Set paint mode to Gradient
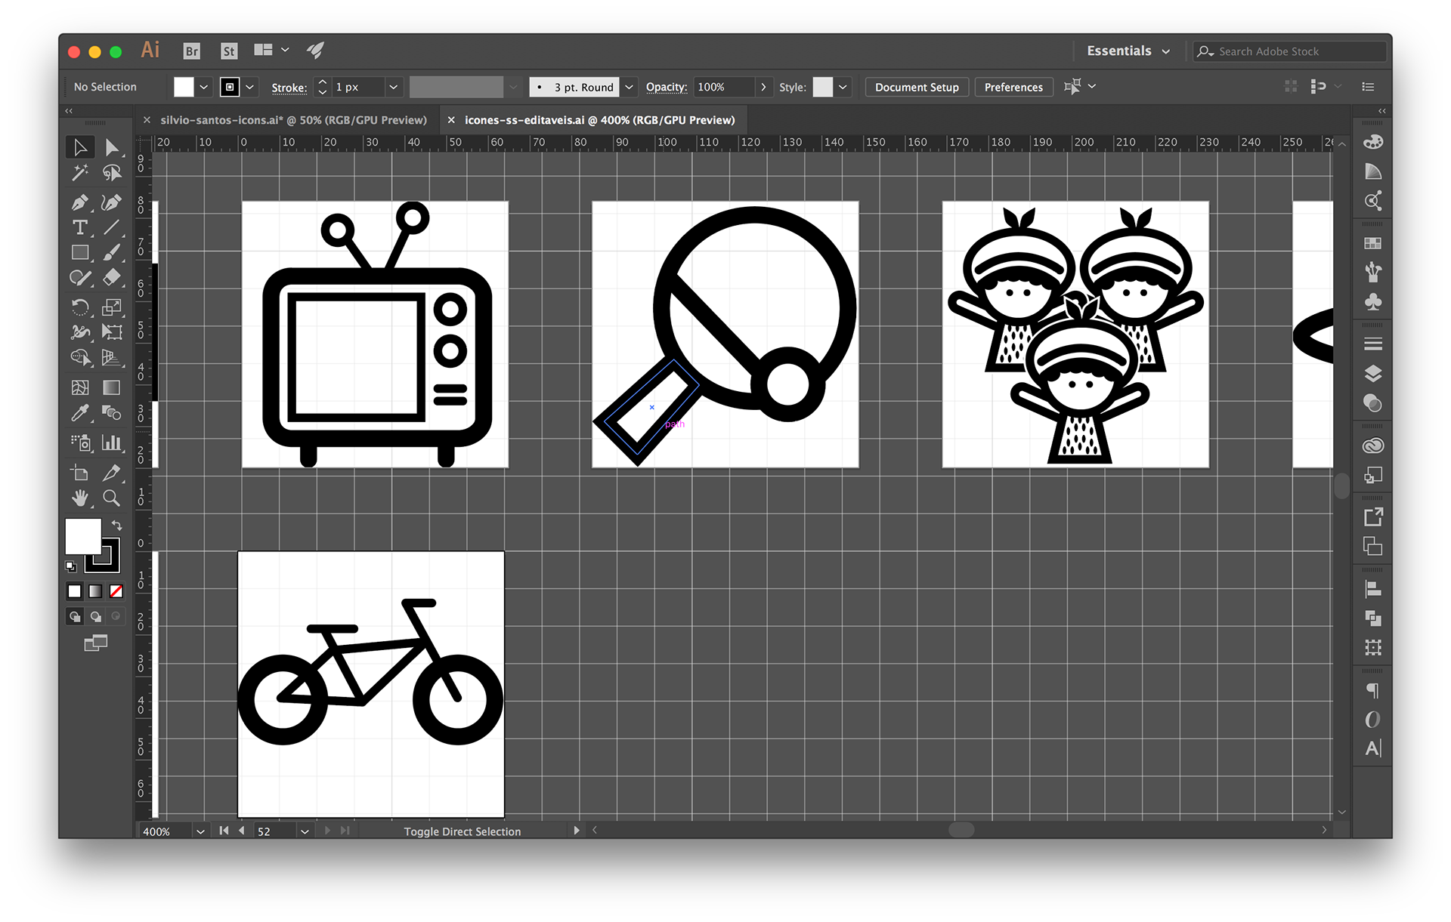The image size is (1451, 922). coord(95,591)
